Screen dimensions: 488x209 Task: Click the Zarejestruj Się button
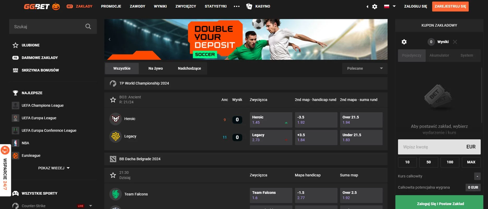(x=450, y=7)
